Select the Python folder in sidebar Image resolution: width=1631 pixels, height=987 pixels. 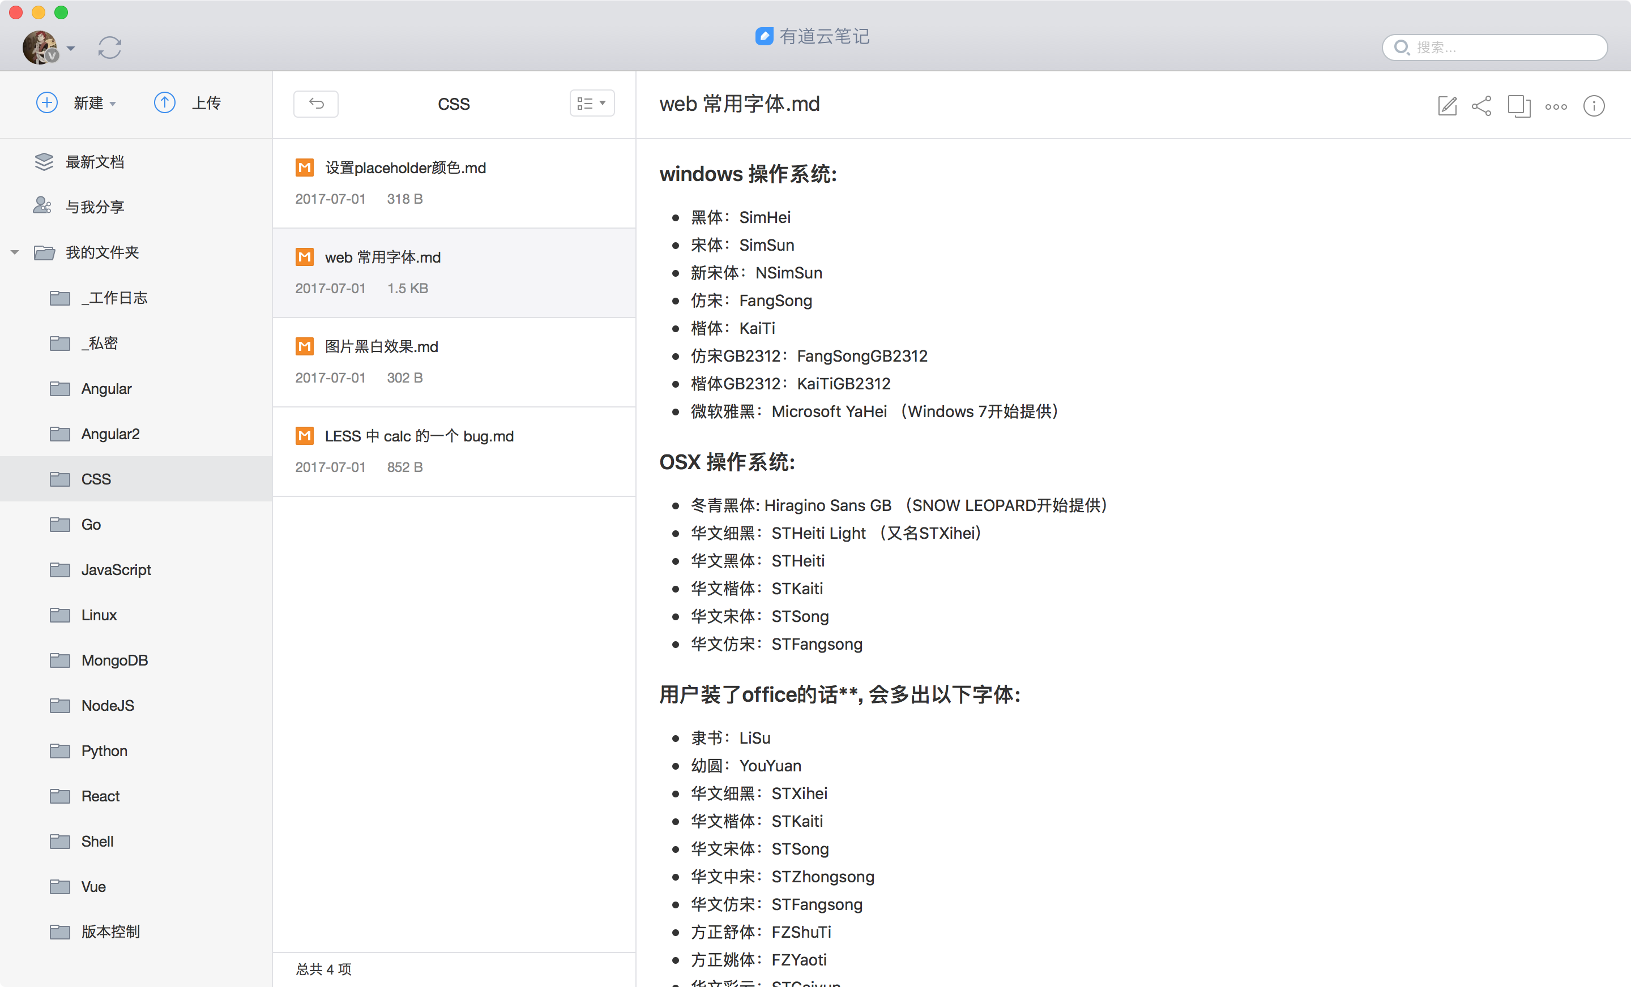coord(104,751)
